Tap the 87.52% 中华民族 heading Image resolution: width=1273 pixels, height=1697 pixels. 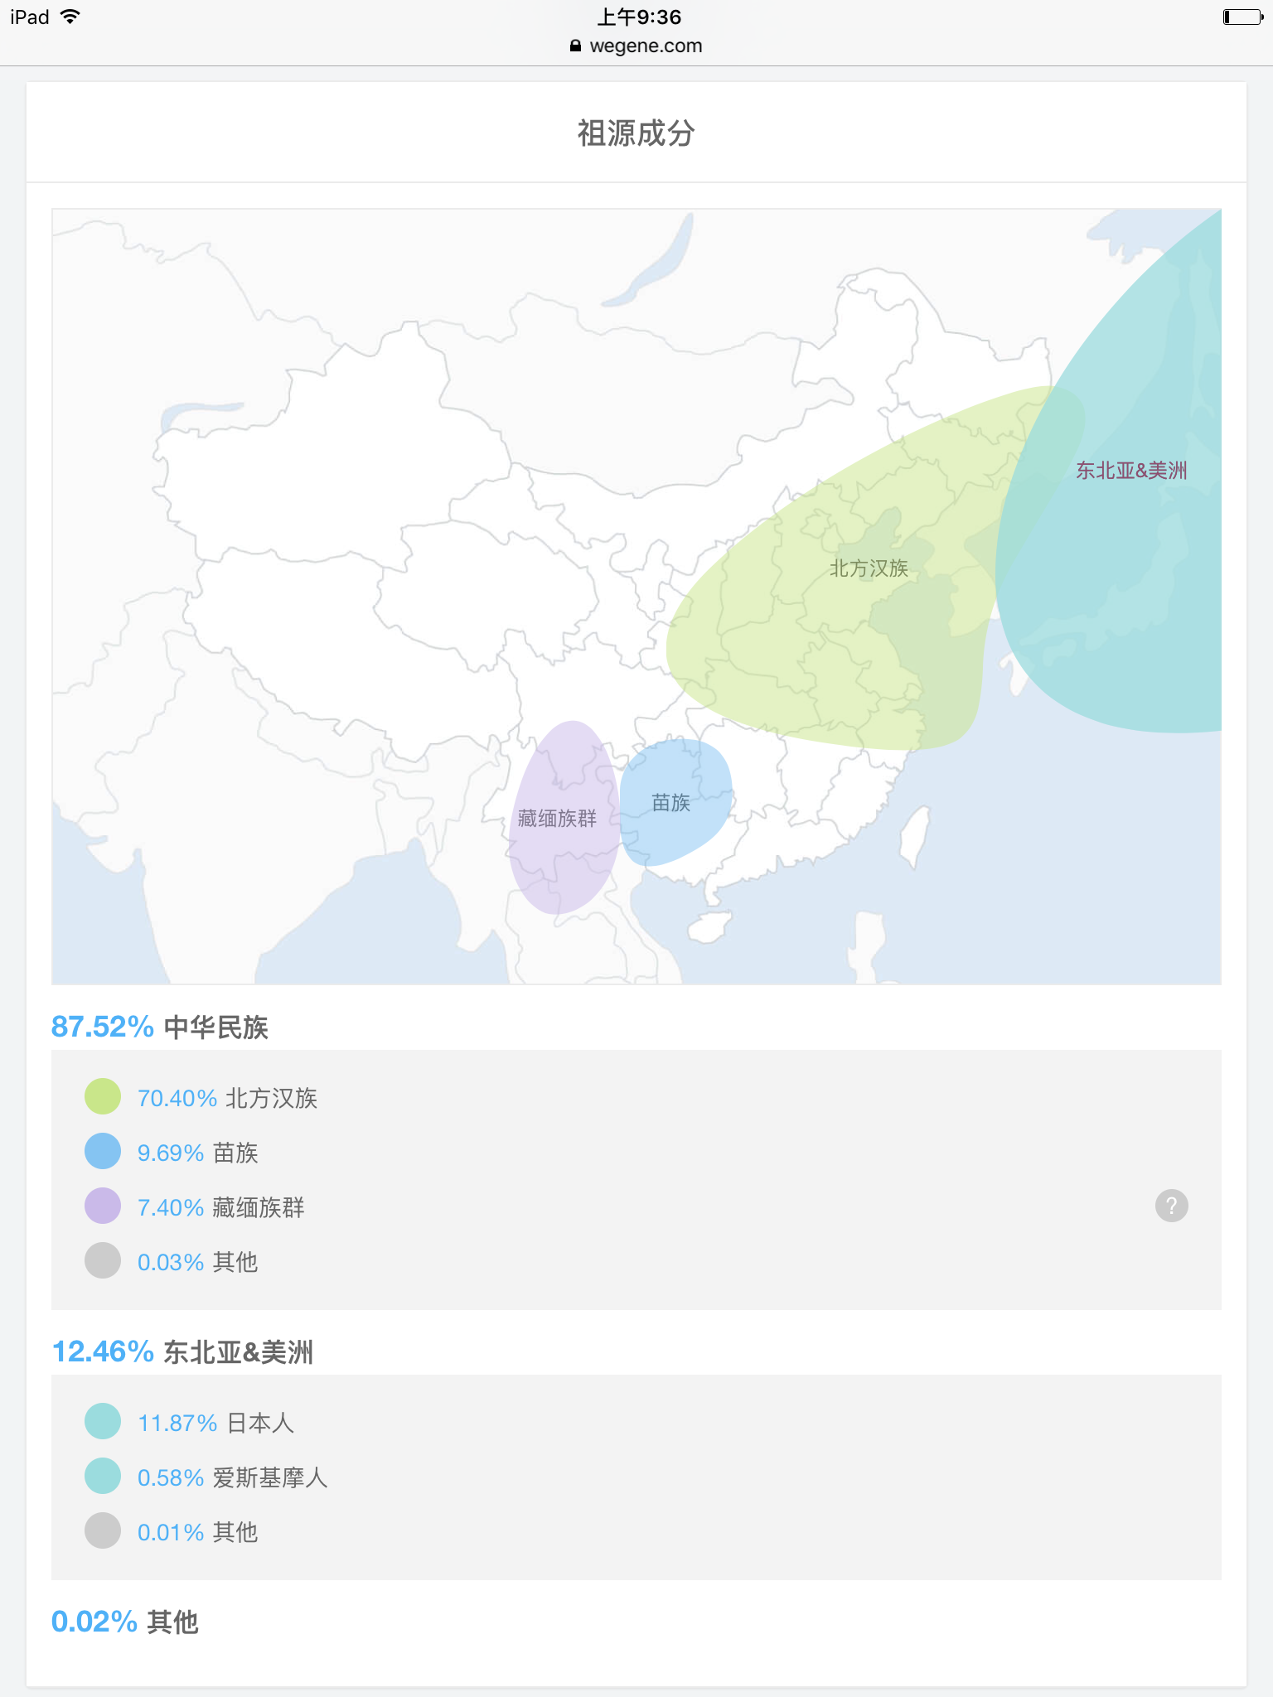click(160, 1027)
